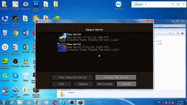Select the image folder desktop icon
The width and height of the screenshot is (187, 105).
[x=25, y=20]
